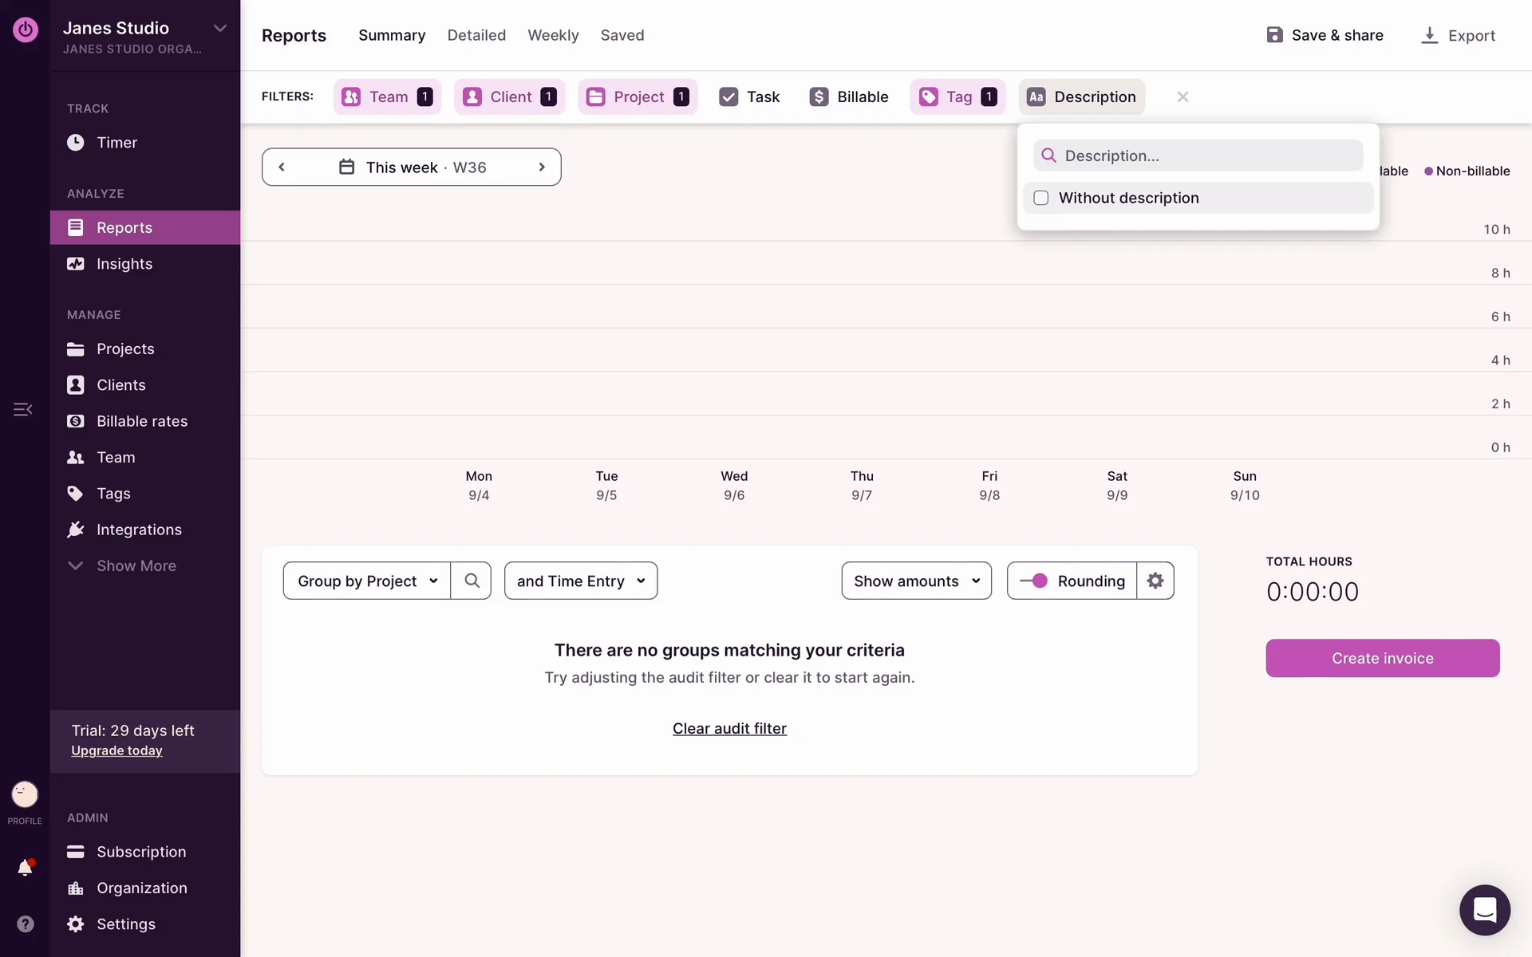Open the help question mark icon

25,924
